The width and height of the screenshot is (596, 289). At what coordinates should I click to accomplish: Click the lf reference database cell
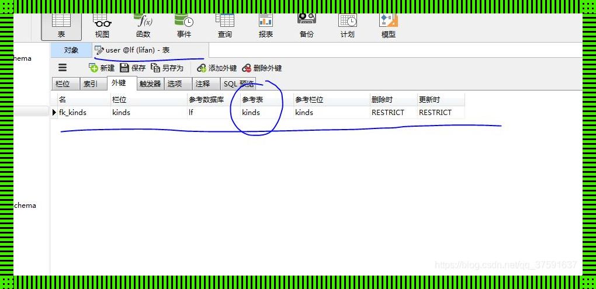214,113
